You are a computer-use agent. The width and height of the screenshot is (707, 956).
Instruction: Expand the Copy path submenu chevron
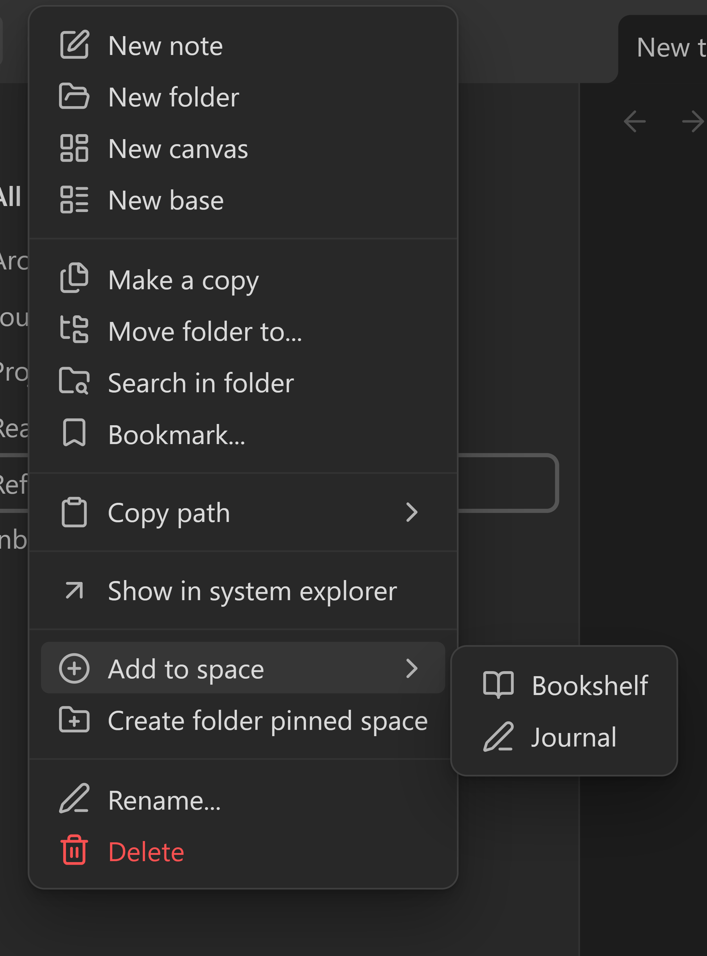411,512
